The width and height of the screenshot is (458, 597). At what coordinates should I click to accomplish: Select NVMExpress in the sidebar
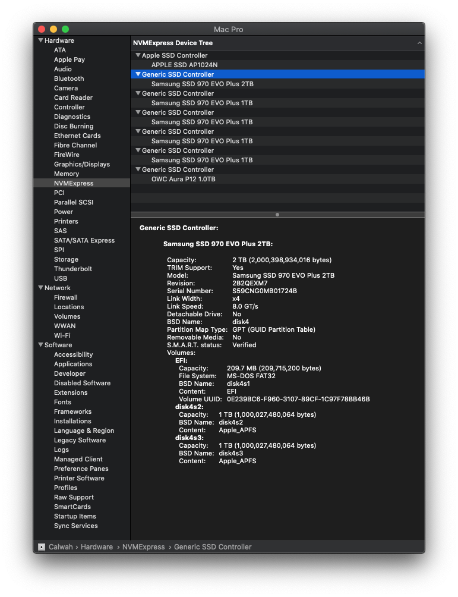point(82,183)
